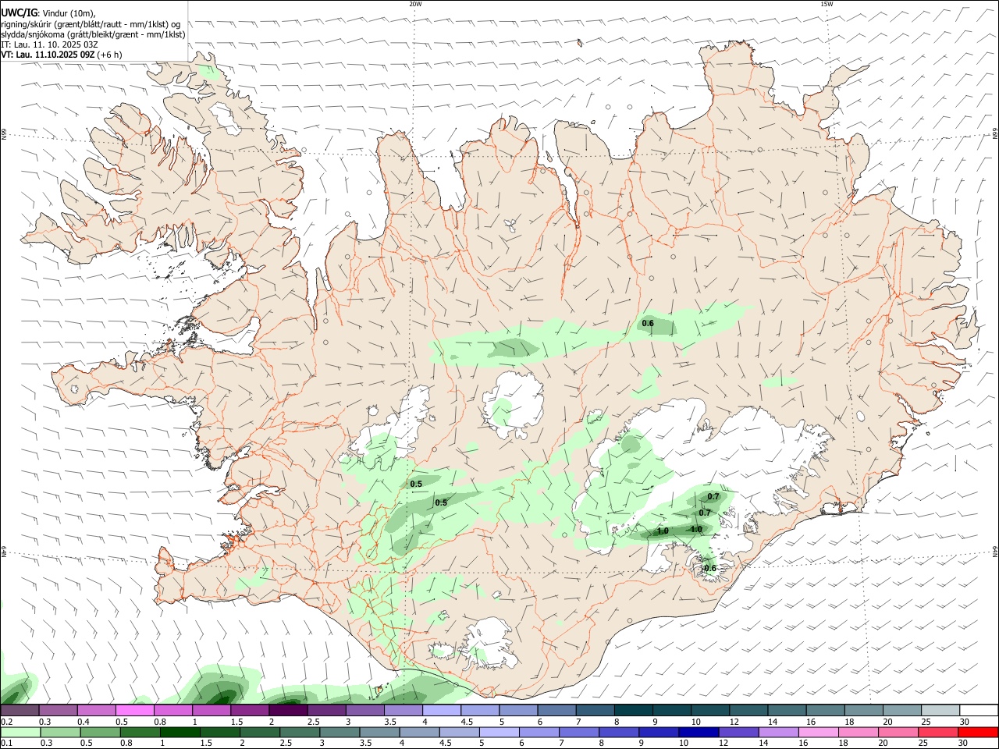Viewport: 999px width, 749px height.
Task: Click the 0.2 label on the snow legend
Action: (6, 722)
